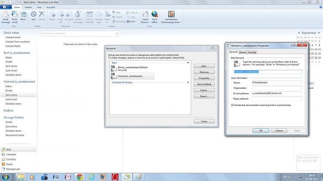The width and height of the screenshot is (323, 181).
Task: Click Copy to action
Action: (132, 12)
